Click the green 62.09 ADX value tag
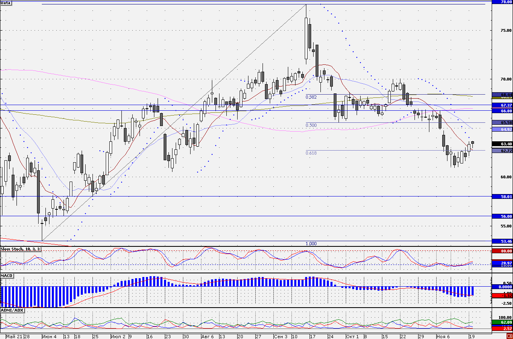513x339 pixels. click(502, 322)
